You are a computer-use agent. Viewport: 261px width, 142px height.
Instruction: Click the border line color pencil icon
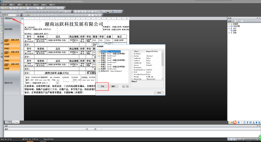click(x=108, y=12)
